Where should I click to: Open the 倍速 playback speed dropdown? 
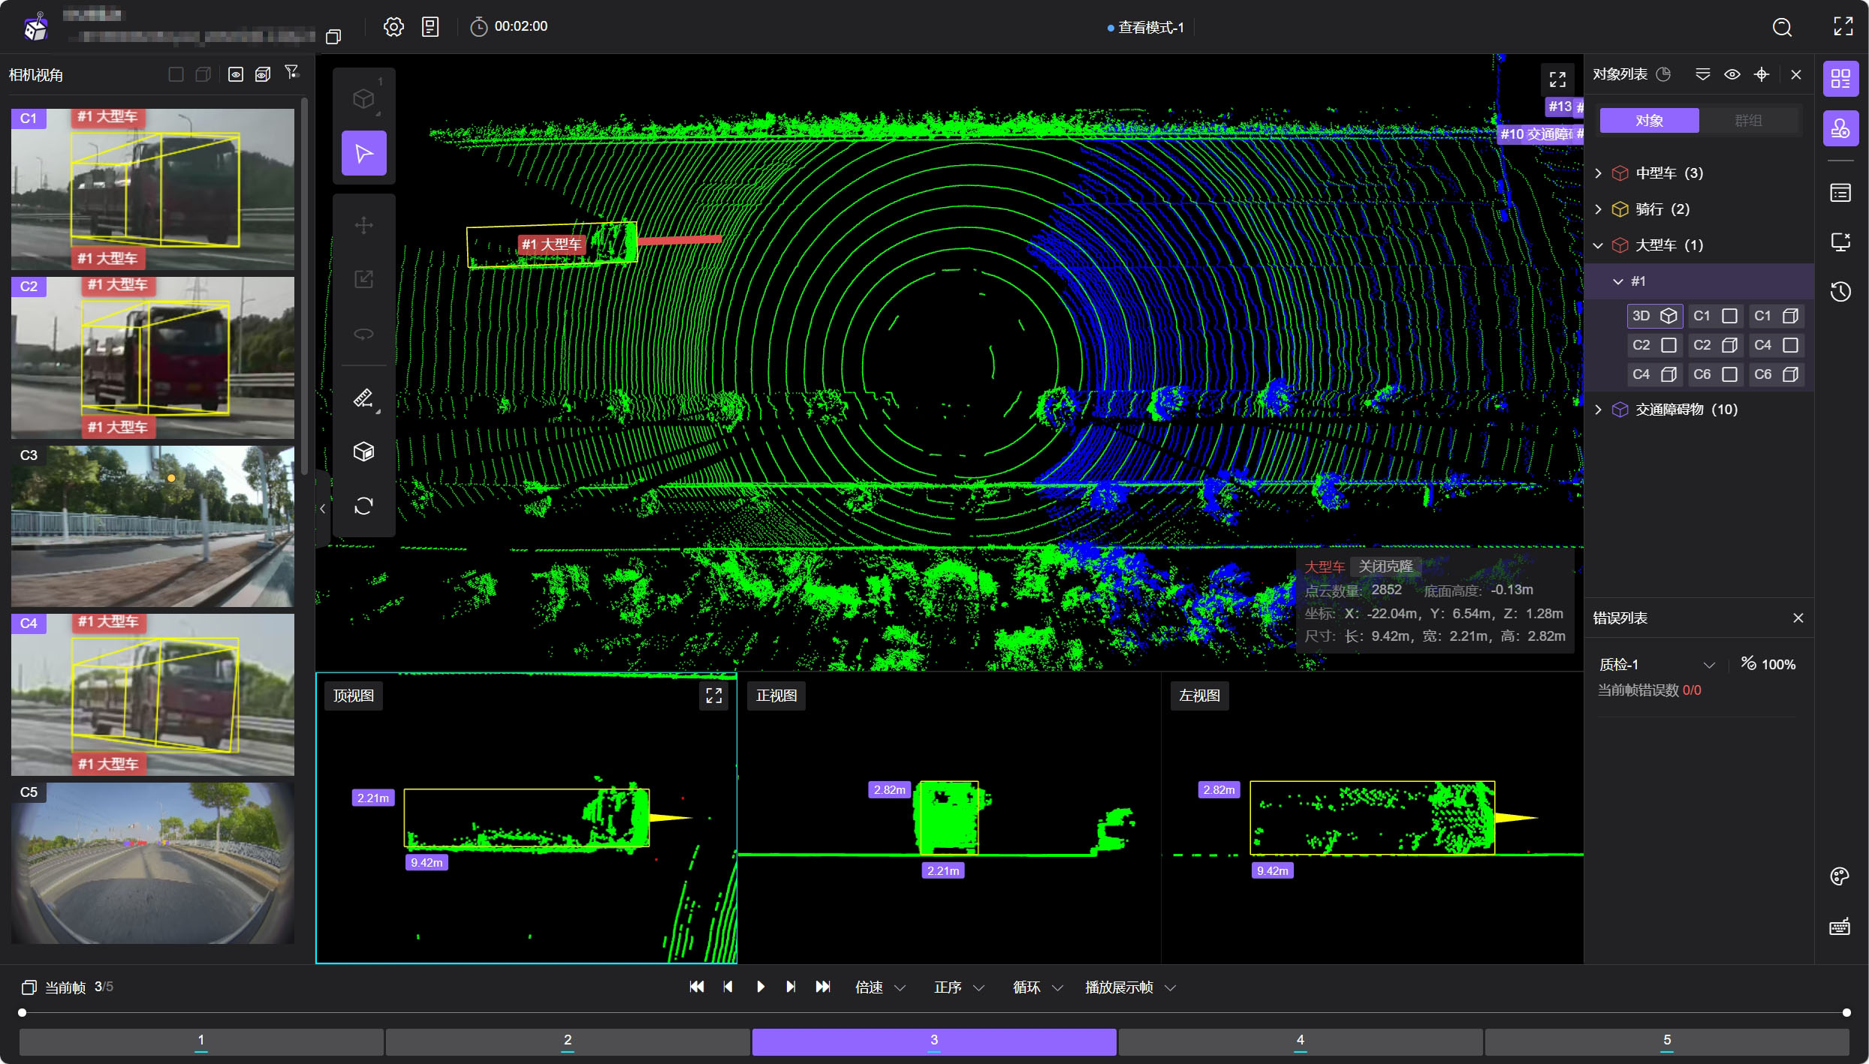(880, 987)
